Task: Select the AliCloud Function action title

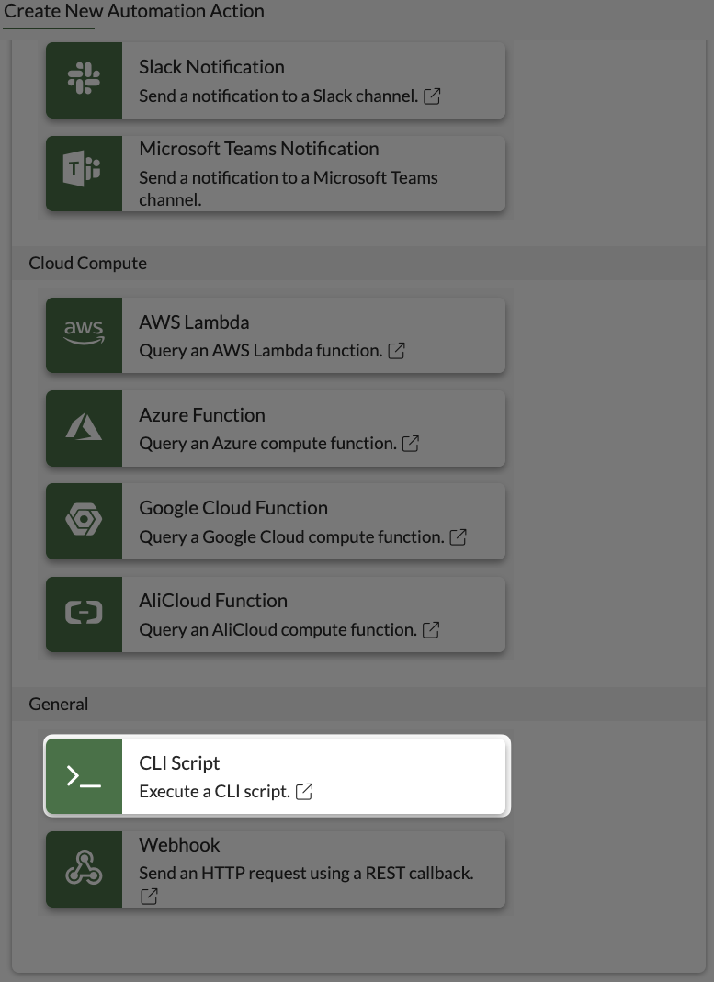Action: 213,601
